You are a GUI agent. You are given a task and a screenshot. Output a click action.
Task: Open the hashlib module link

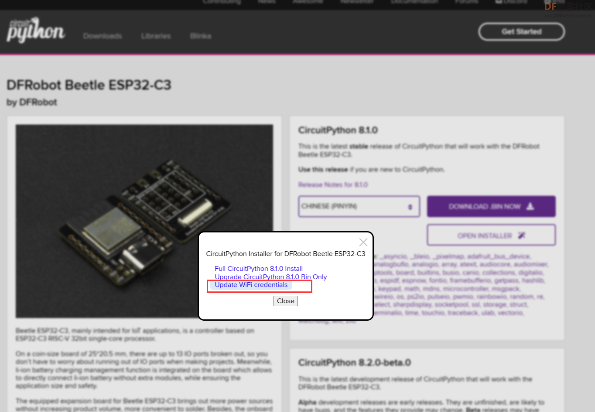(533, 280)
